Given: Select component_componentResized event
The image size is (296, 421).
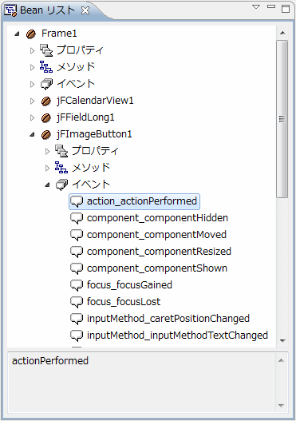Looking at the screenshot, I should coord(159,252).
